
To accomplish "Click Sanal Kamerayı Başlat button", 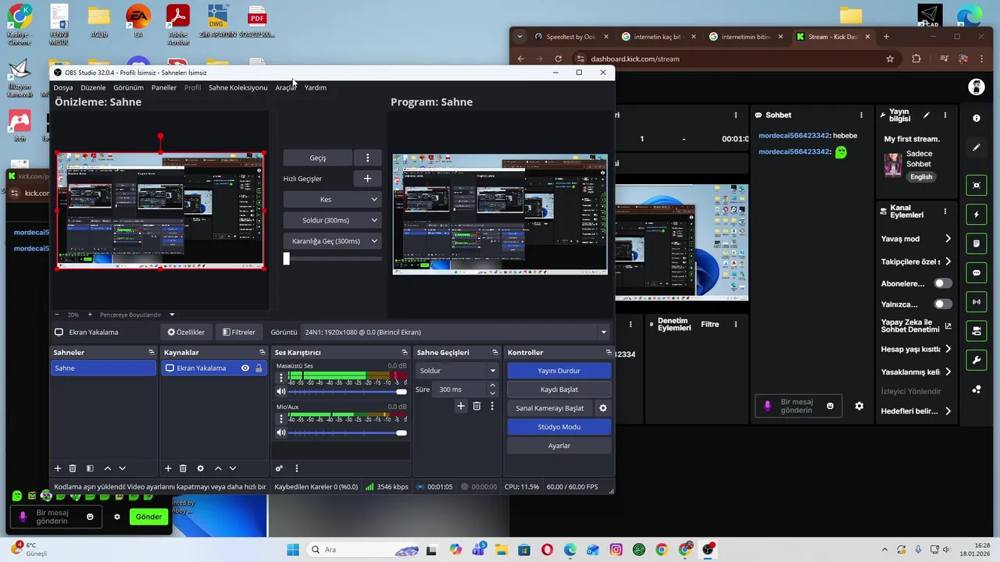I will 550,408.
